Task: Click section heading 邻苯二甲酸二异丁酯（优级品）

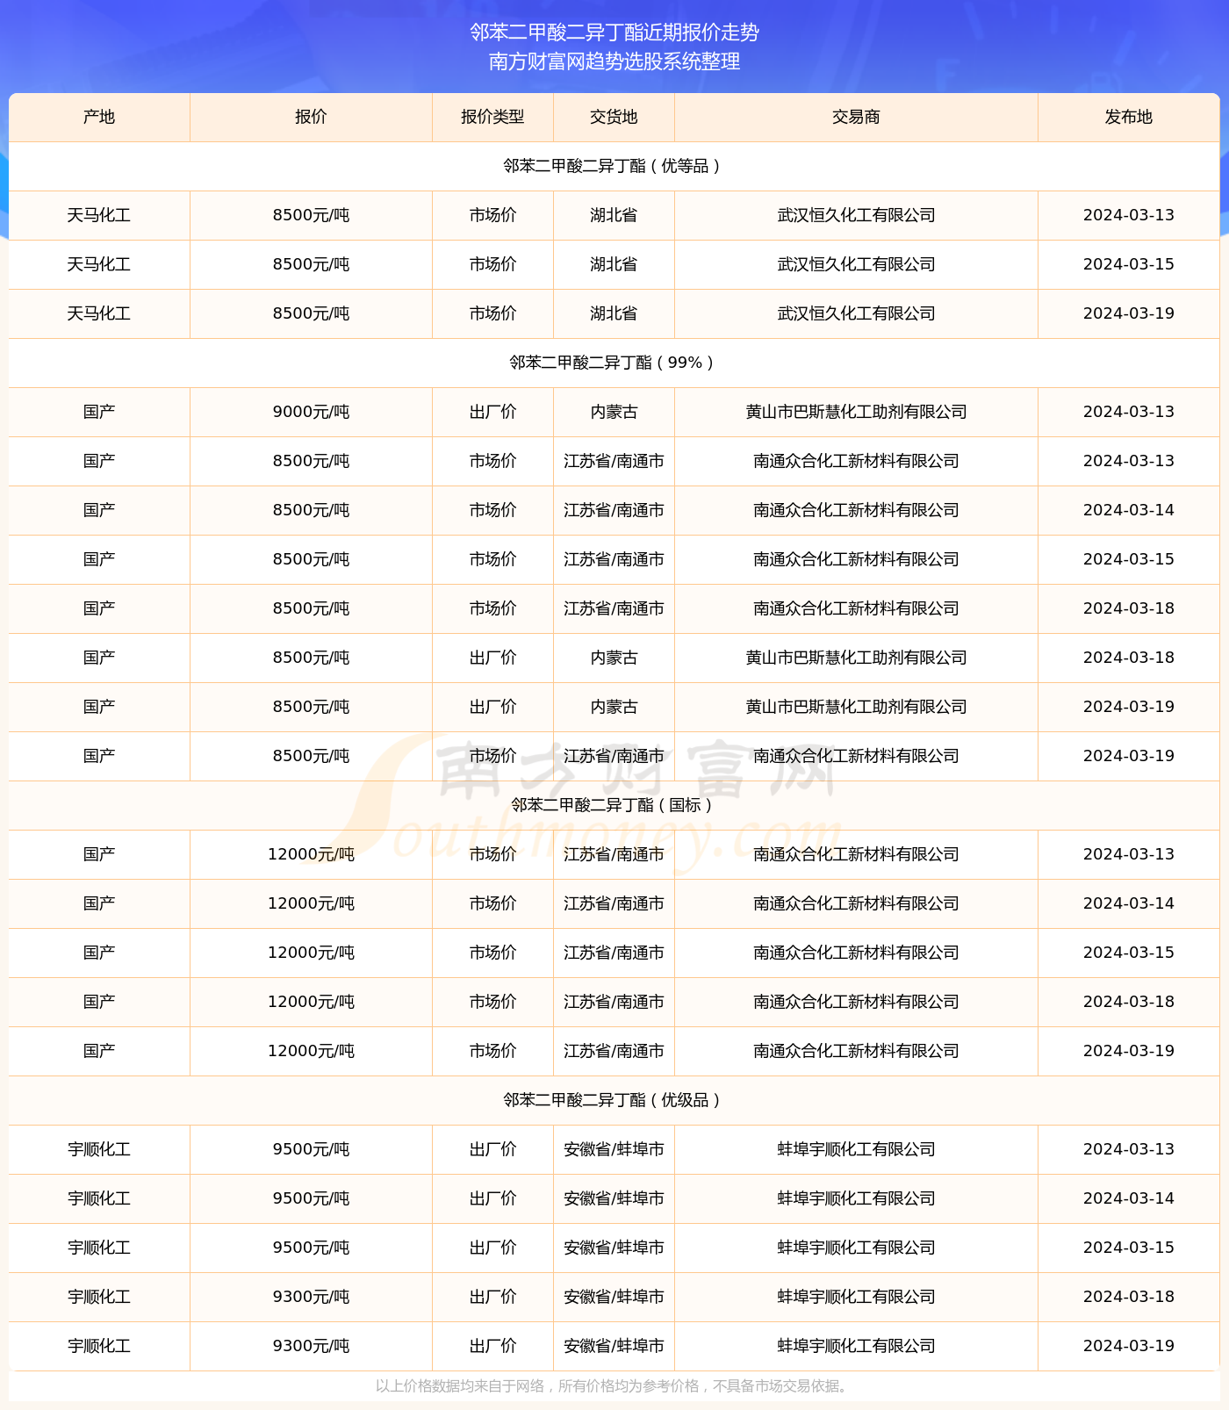Action: (x=614, y=1100)
